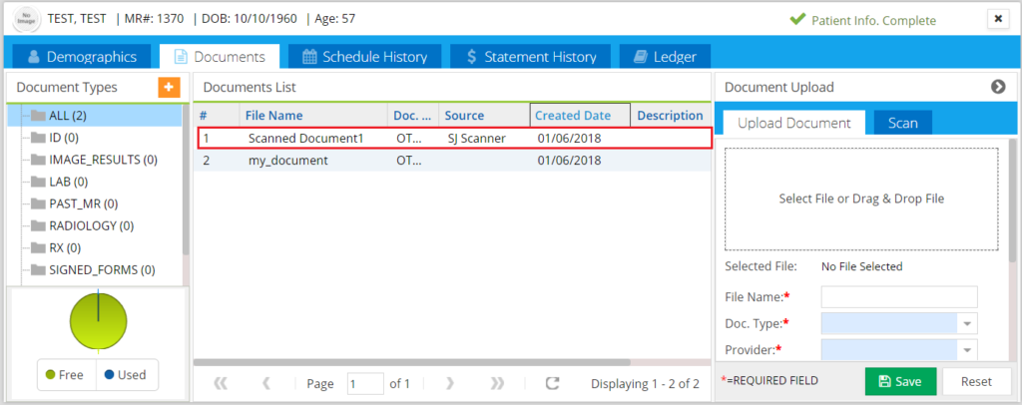Select the Upload Document tab
The height and width of the screenshot is (405, 1022).
[793, 123]
